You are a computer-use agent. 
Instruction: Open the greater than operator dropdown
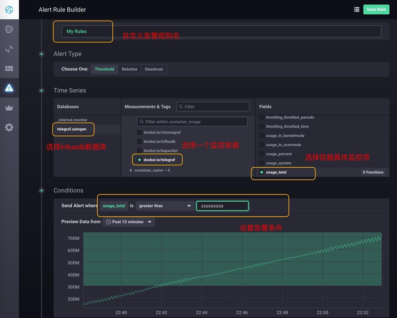pos(165,206)
